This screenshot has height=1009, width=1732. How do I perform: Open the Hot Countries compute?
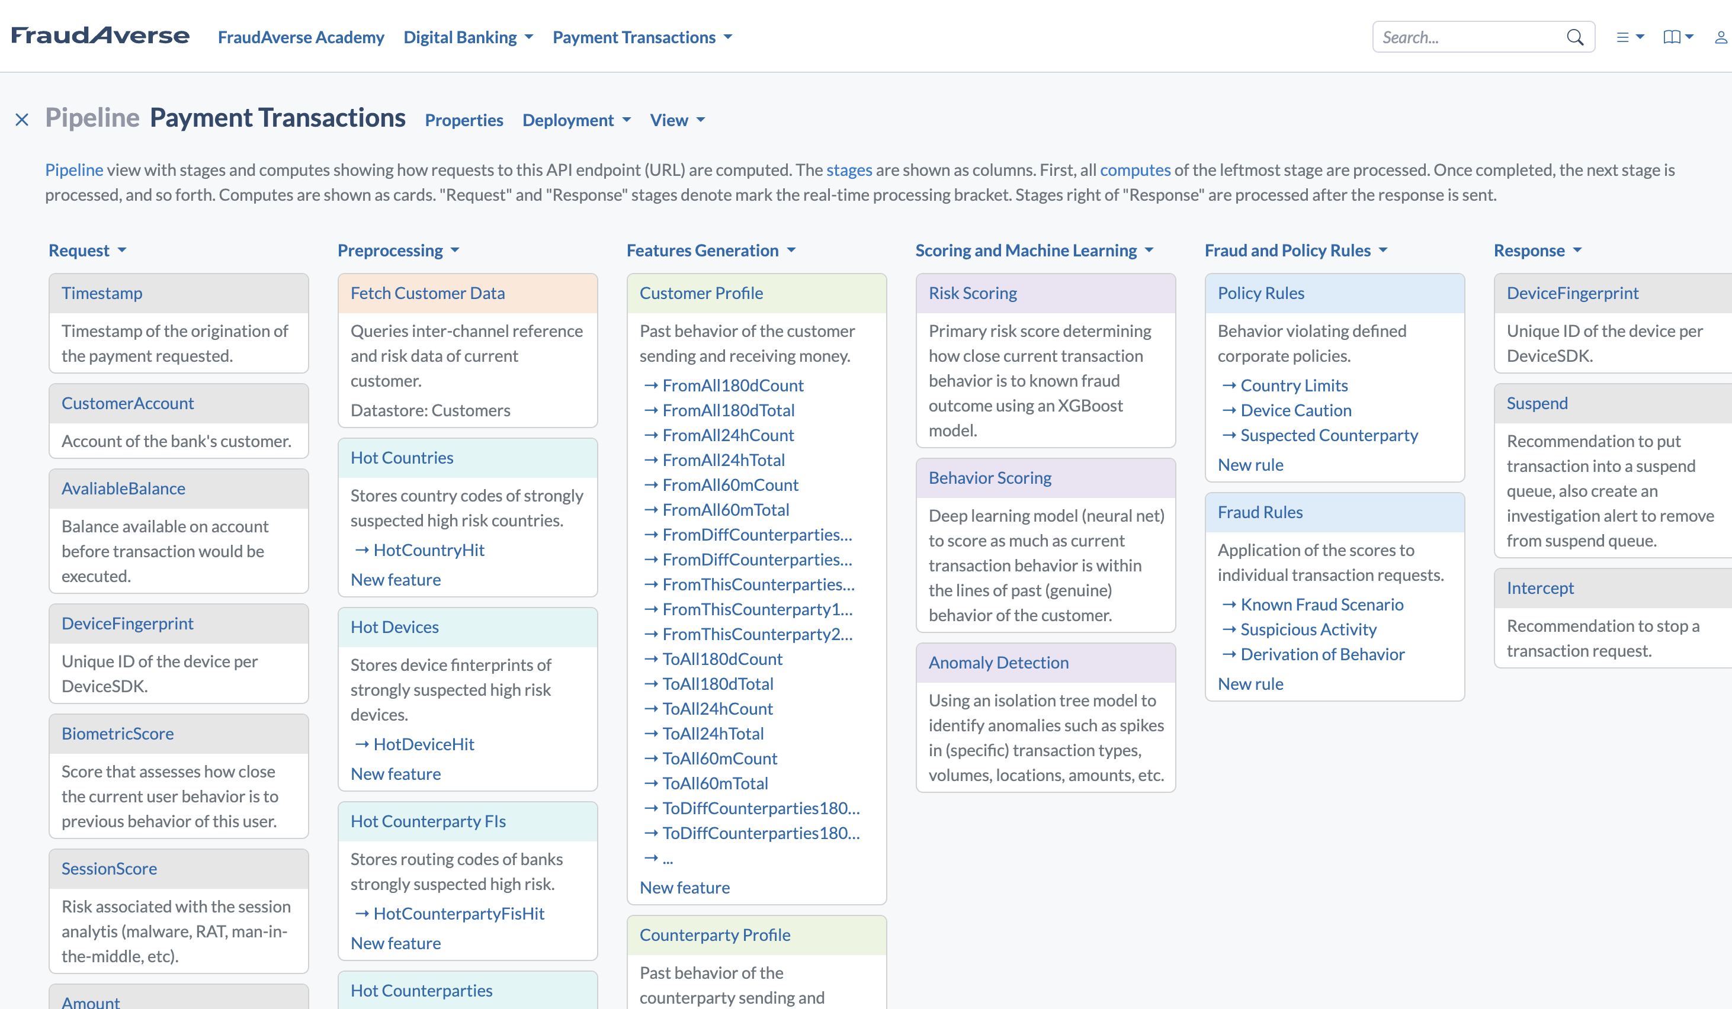tap(402, 458)
